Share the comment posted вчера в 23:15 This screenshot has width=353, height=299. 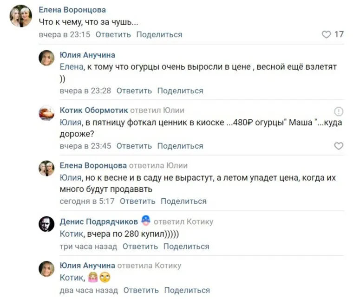pyautogui.click(x=159, y=34)
